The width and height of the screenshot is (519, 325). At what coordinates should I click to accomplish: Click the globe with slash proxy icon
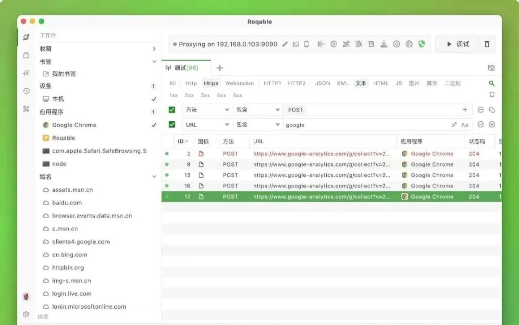pos(409,44)
